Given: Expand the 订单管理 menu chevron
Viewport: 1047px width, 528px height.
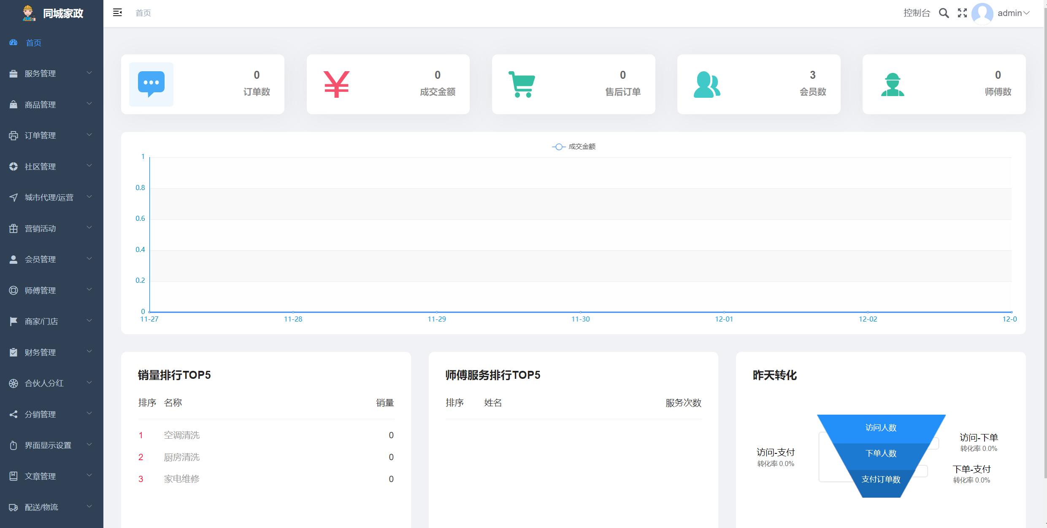Looking at the screenshot, I should 89,135.
